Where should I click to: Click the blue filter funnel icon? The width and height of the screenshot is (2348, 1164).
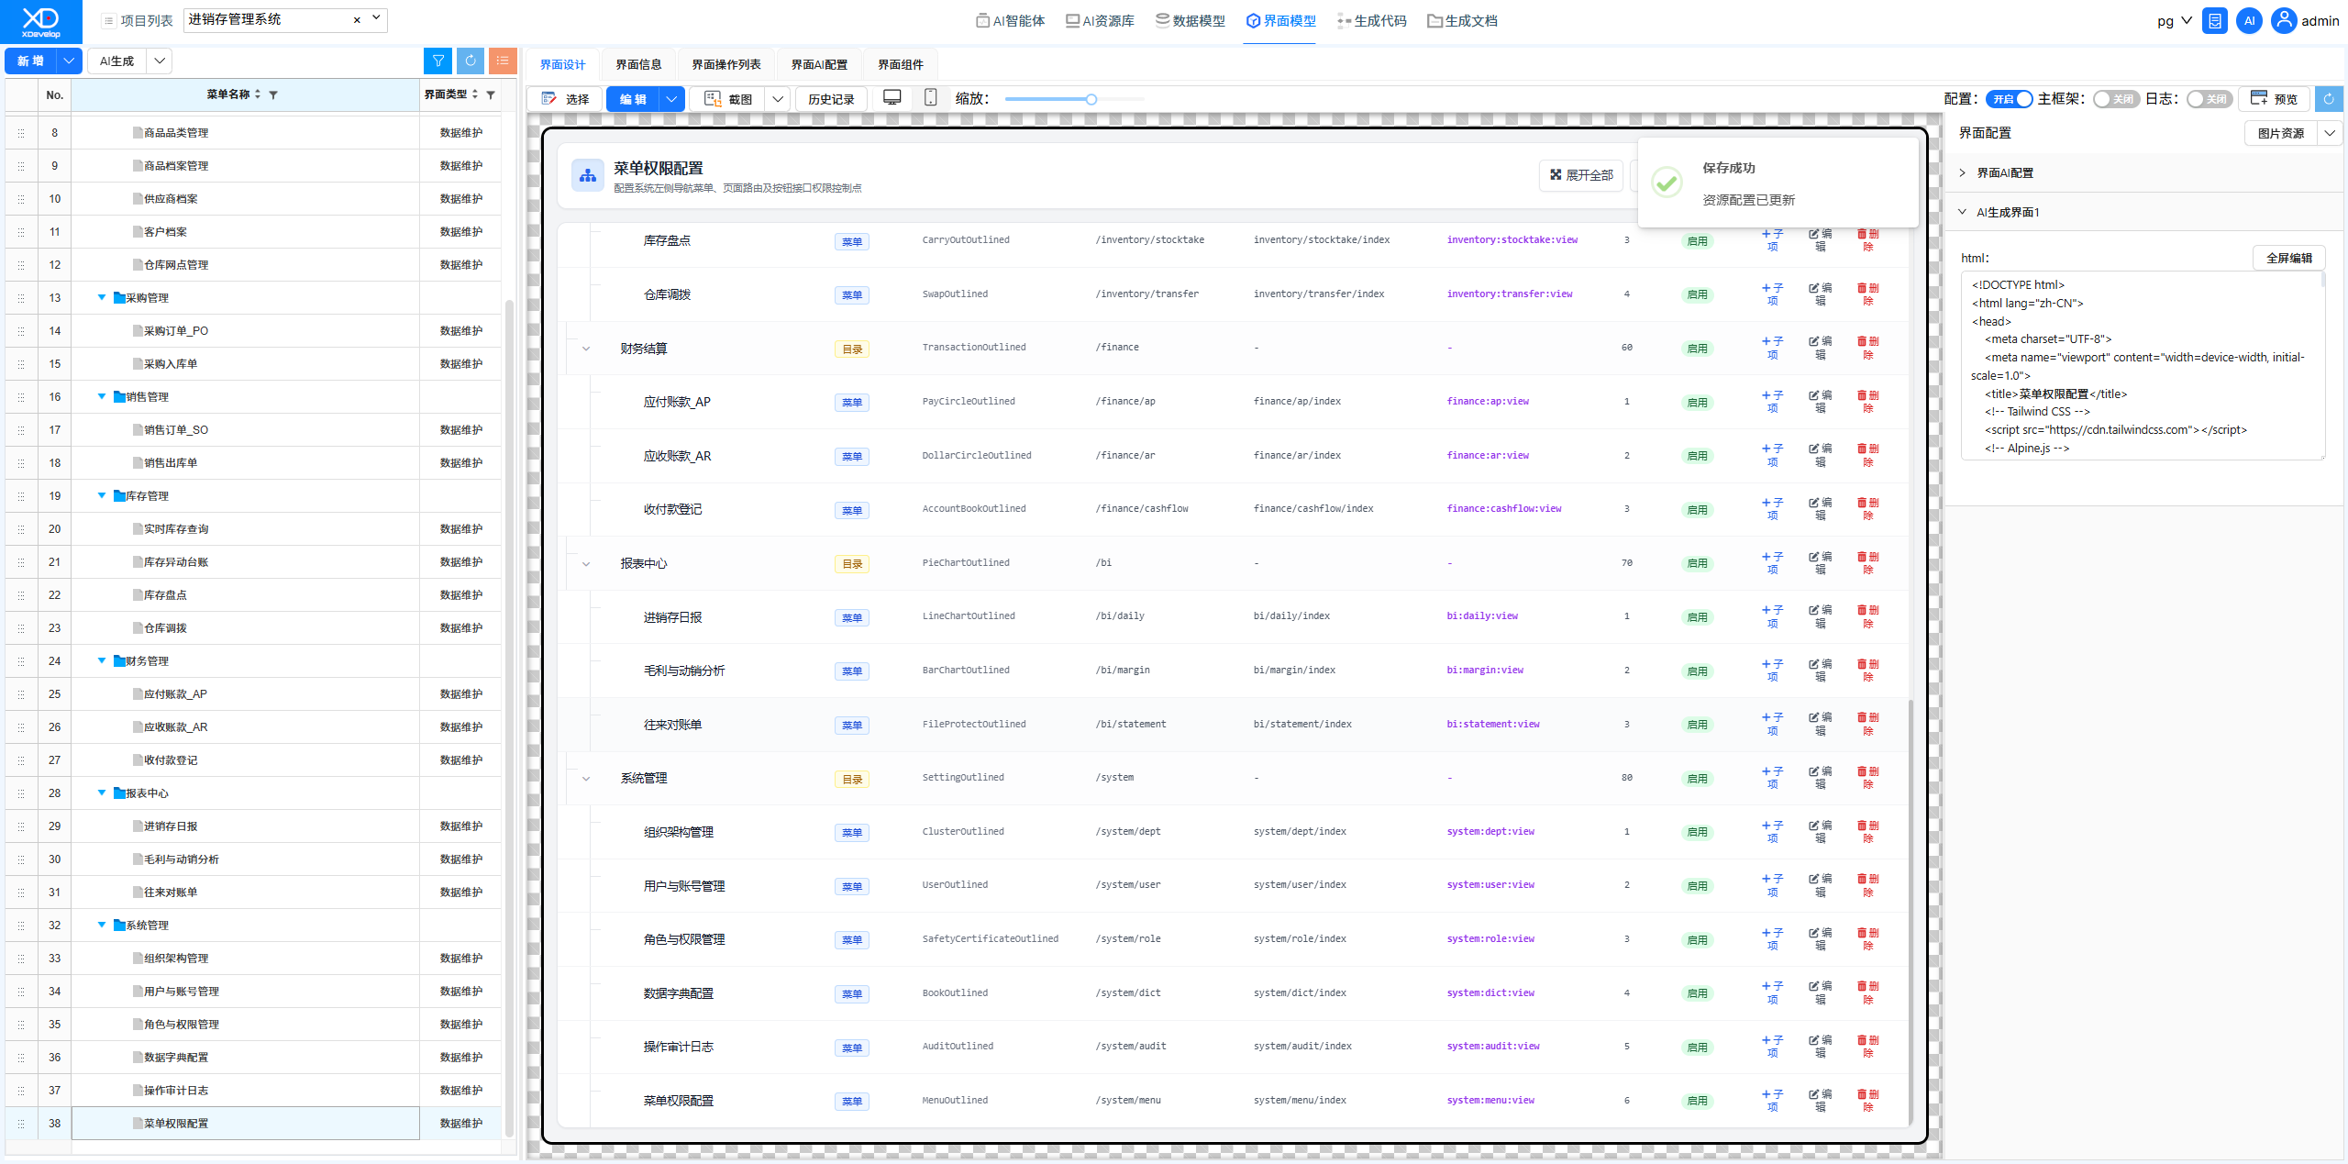point(438,61)
